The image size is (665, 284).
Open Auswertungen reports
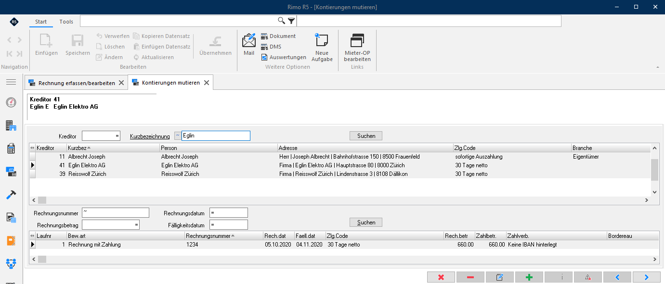(x=284, y=57)
